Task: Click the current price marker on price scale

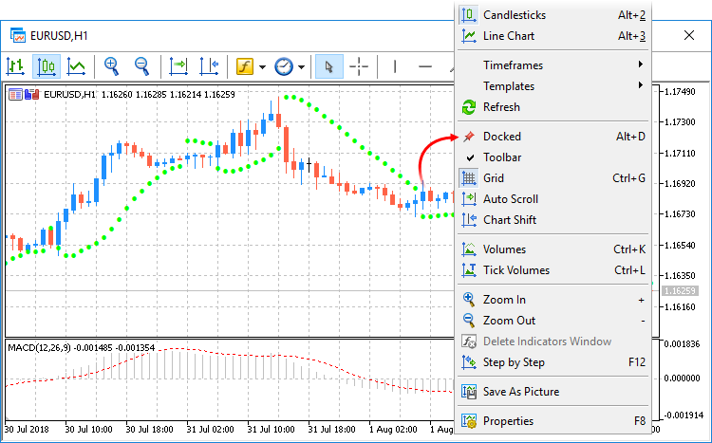Action: [x=680, y=290]
